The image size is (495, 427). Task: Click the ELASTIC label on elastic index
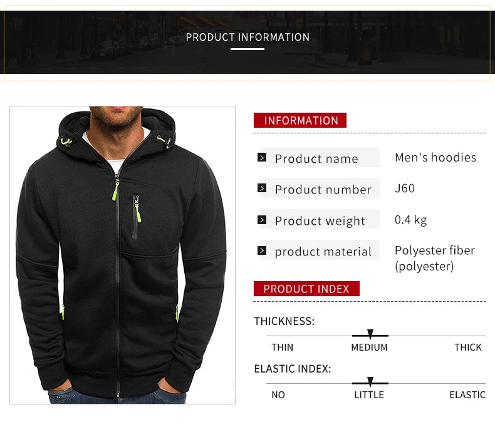[467, 395]
